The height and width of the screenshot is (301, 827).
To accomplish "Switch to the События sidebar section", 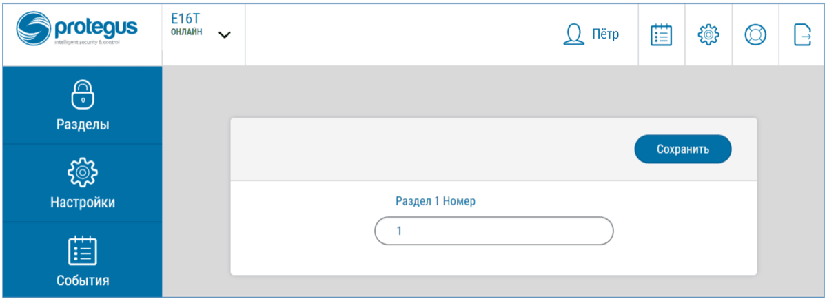I will point(83,280).
